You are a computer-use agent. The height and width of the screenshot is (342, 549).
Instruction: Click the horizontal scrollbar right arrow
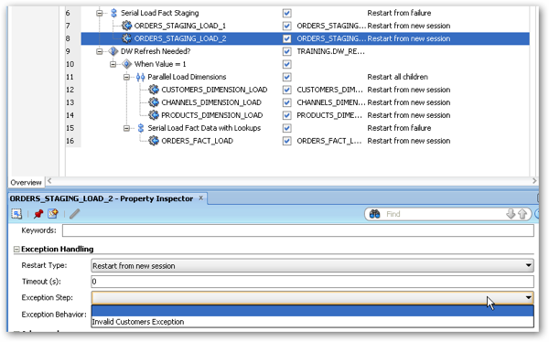click(534, 181)
